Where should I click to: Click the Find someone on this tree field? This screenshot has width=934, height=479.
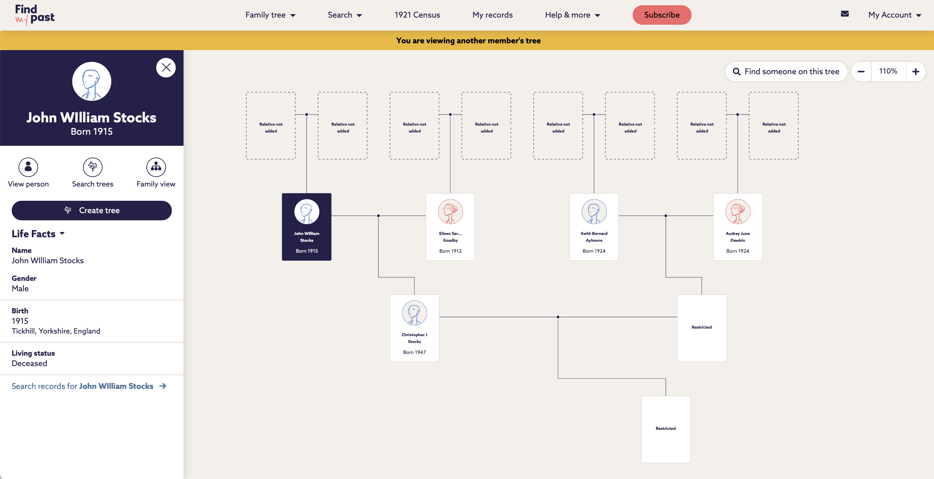point(786,72)
